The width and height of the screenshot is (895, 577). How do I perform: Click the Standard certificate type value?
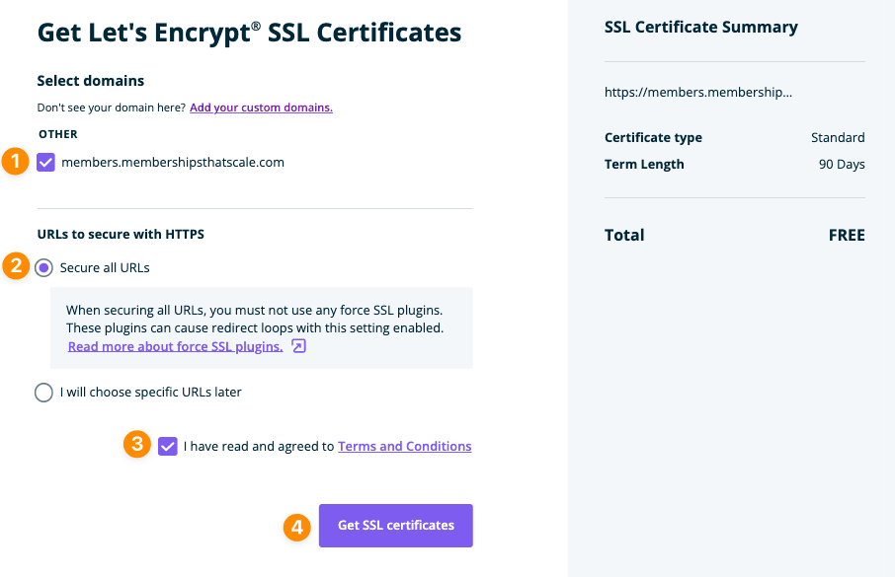tap(838, 137)
